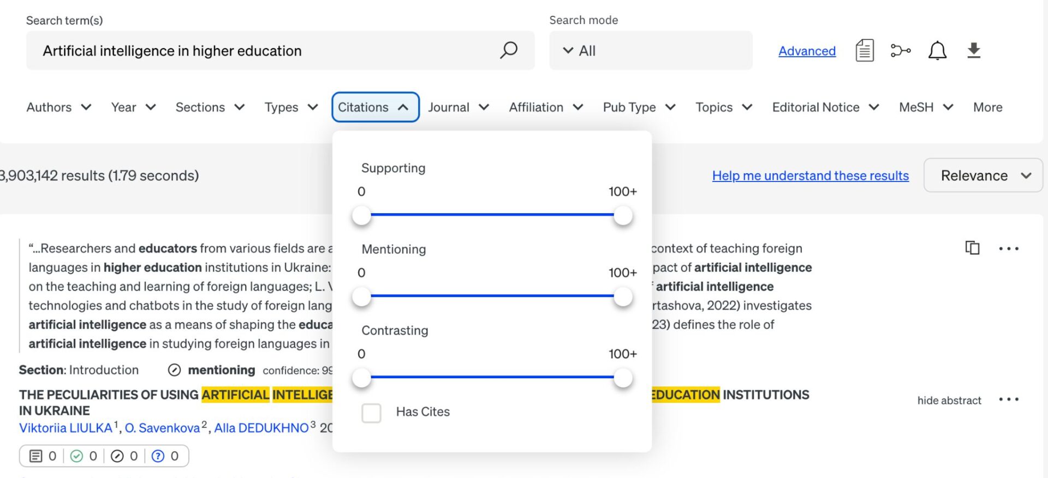The height and width of the screenshot is (478, 1048).
Task: Open the three-dot menu beside the copy icon
Action: tap(1009, 249)
